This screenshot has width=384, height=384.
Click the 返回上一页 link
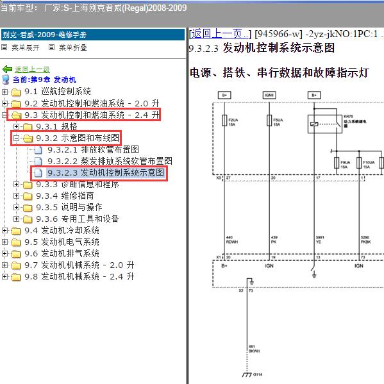(219, 34)
